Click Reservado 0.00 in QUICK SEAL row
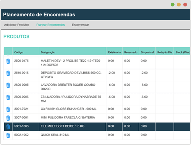191x145 pixels. point(127,135)
